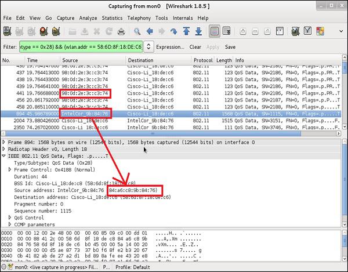Open find packet magnifier icon
This screenshot has width=348, height=272.
(x=137, y=31)
